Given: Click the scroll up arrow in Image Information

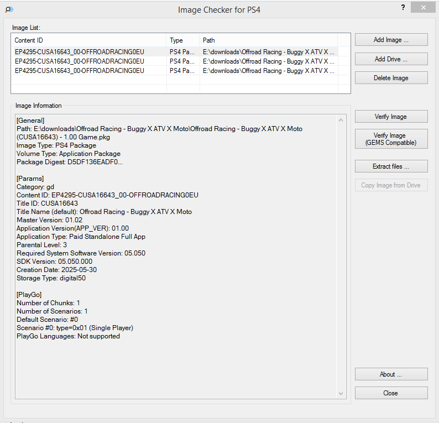Looking at the screenshot, I should coord(341,121).
